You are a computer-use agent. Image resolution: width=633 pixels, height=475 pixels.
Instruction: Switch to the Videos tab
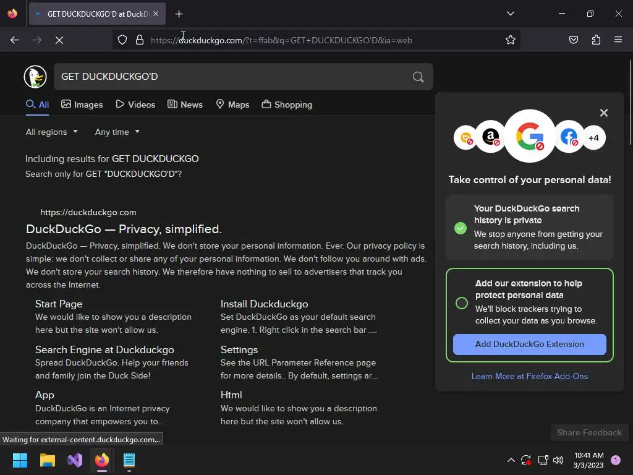(x=135, y=105)
